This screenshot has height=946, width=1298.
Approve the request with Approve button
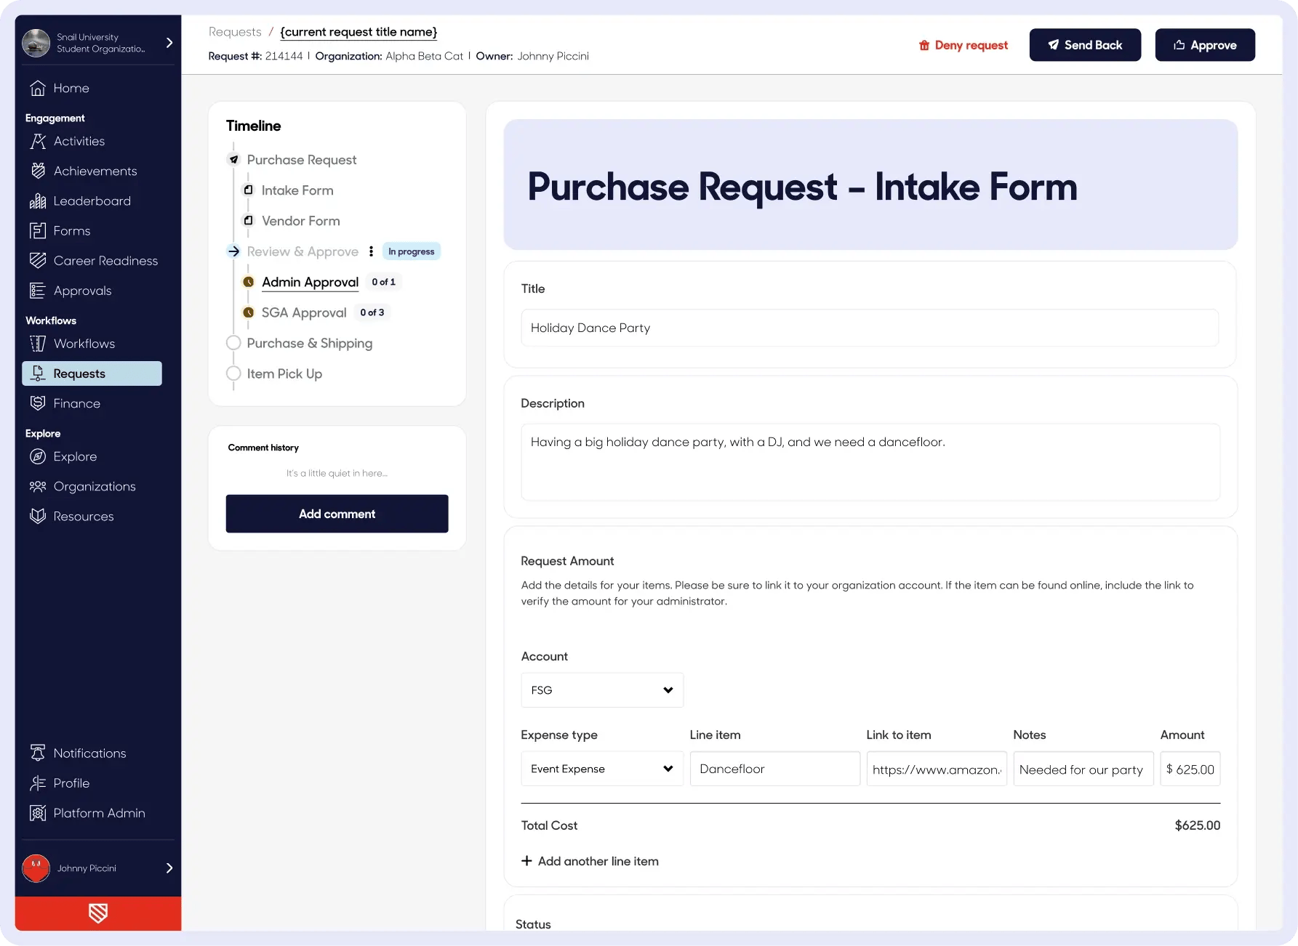point(1205,45)
